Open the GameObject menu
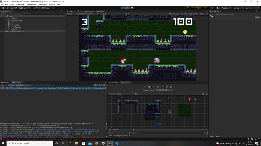The height and width of the screenshot is (146, 261). (x=21, y=5)
